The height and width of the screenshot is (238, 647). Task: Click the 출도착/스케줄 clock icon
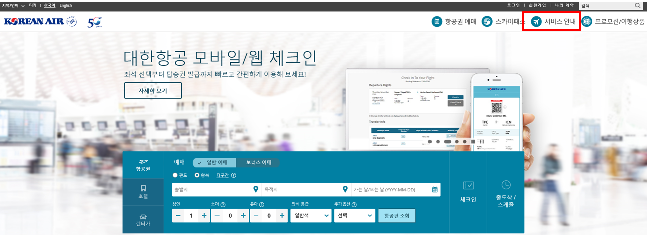point(506,185)
